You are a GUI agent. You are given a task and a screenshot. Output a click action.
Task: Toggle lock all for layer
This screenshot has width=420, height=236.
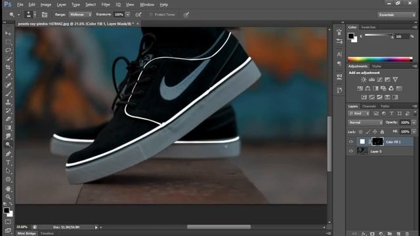click(x=382, y=132)
